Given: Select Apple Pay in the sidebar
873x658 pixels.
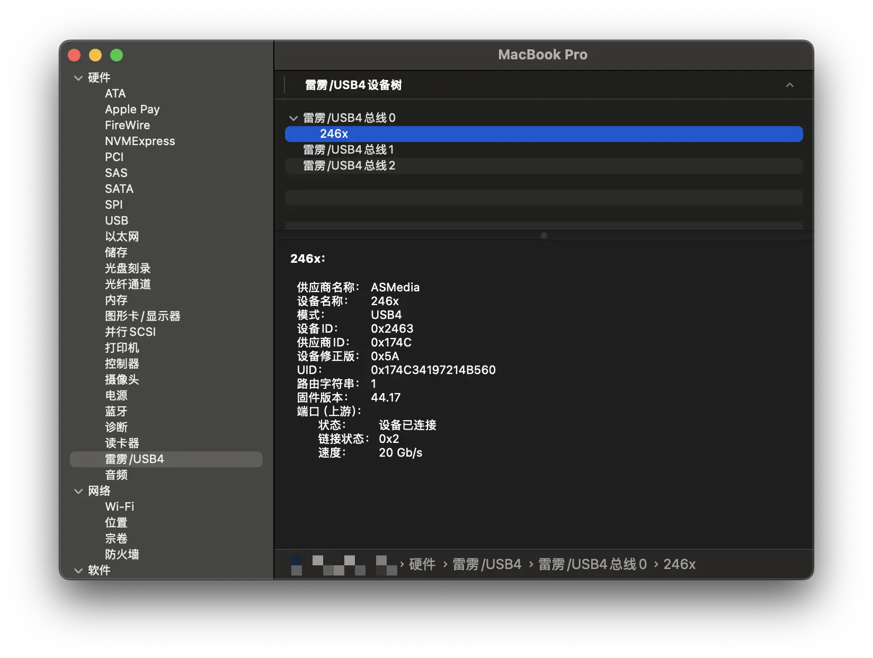Looking at the screenshot, I should tap(132, 110).
